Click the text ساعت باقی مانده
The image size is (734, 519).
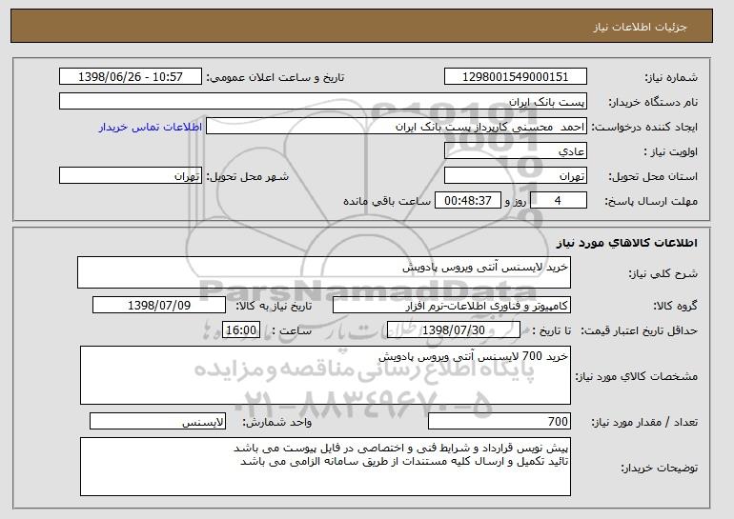click(x=387, y=201)
